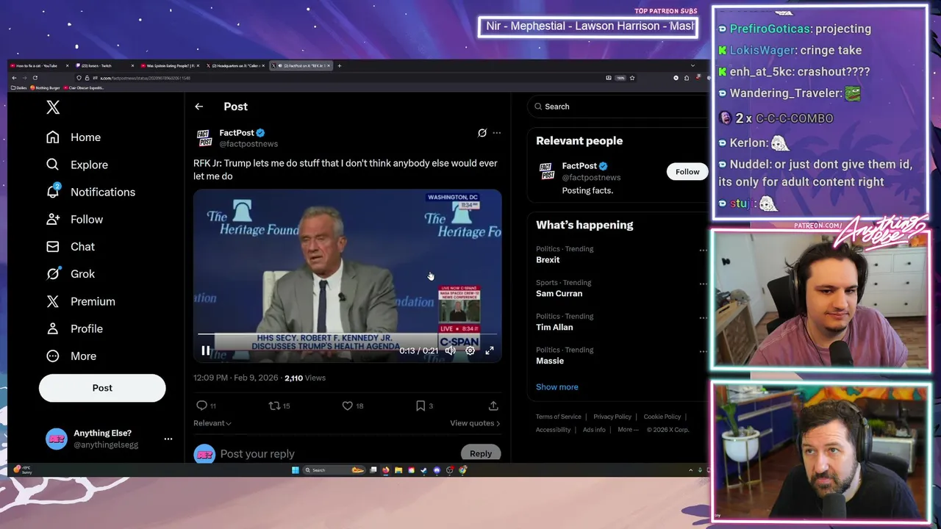Open a new browser tab
This screenshot has height=529, width=941.
(x=339, y=66)
